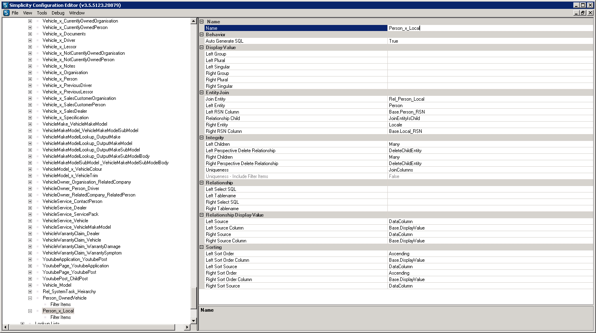
Task: Edit the Join Entity value Rel_Person_Local
Action: (489, 99)
